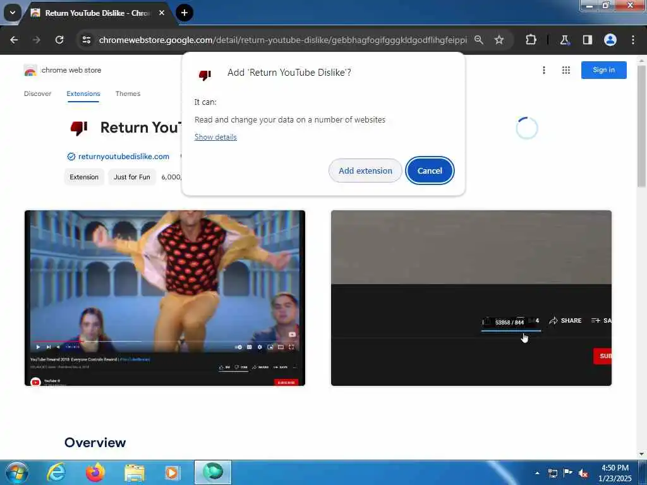Open the network tray icon
The width and height of the screenshot is (647, 485).
tap(552, 473)
